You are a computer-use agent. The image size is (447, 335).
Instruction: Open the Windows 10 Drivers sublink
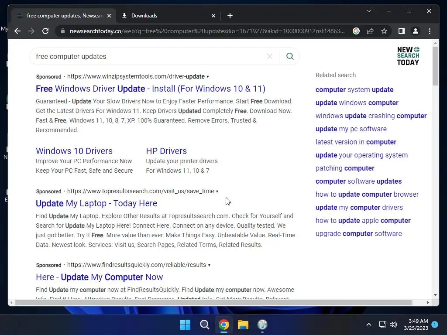pos(74,151)
